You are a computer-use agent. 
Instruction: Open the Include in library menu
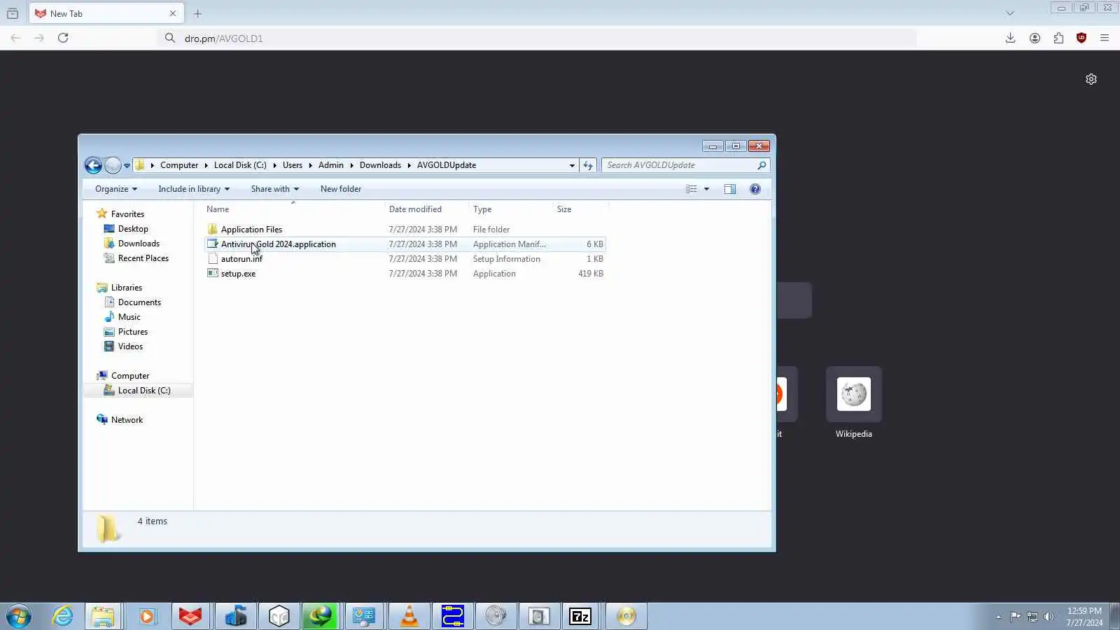pyautogui.click(x=194, y=189)
